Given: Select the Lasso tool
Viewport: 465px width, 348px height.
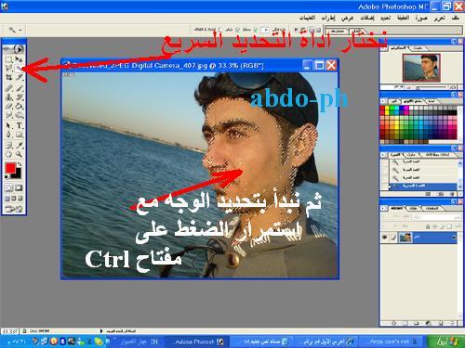Looking at the screenshot, I should click(9, 68).
